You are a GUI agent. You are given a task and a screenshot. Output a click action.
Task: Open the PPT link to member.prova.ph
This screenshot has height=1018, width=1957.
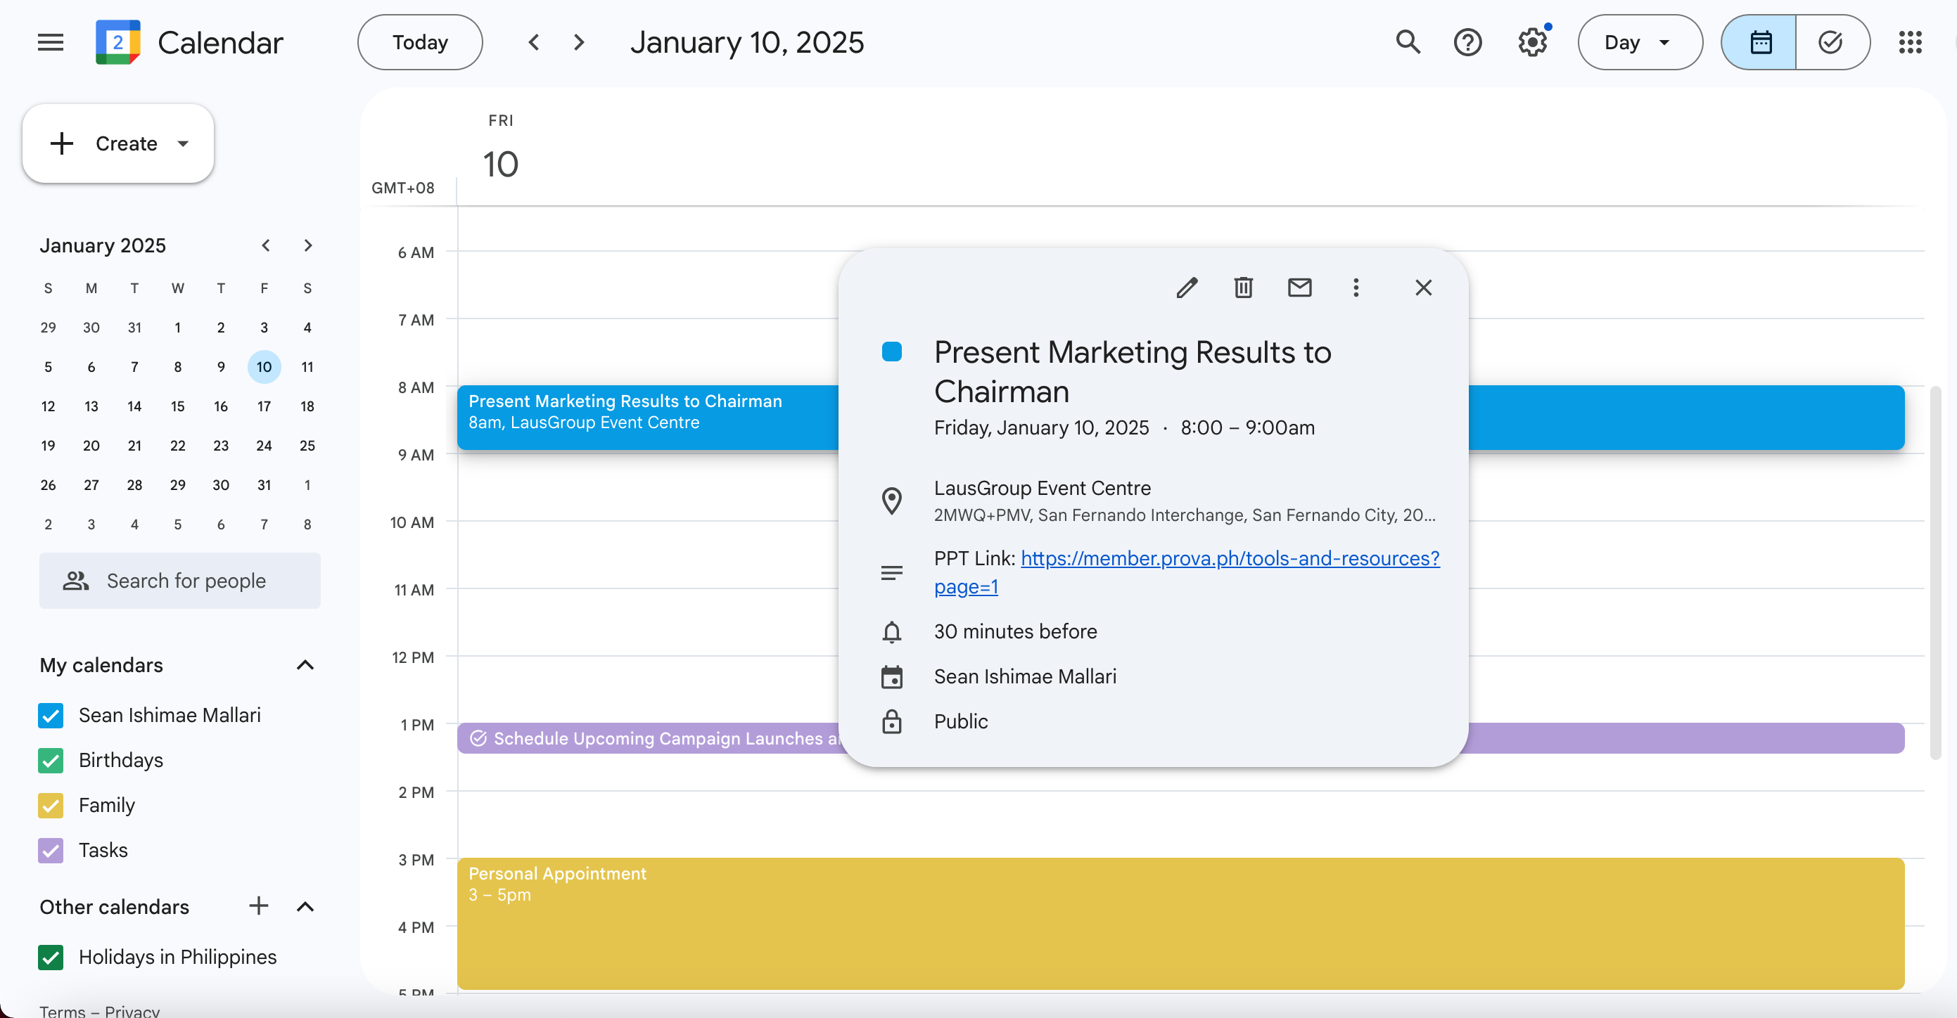[1229, 559]
